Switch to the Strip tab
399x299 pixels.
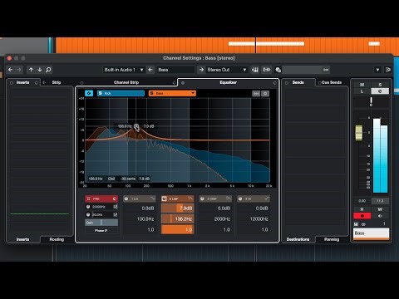[x=57, y=82]
